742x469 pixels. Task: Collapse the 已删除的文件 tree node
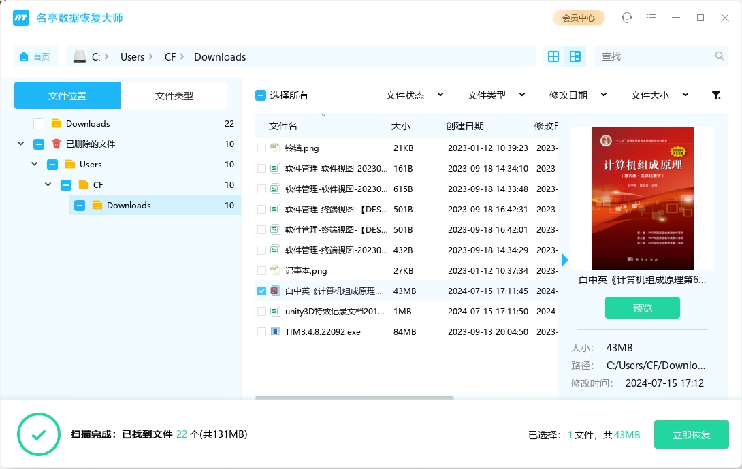tap(21, 144)
